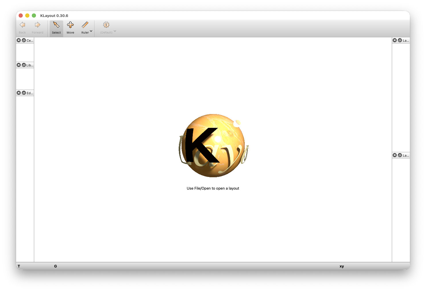Image resolution: width=426 pixels, height=291 pixels.
Task: Switch to the Move tool
Action: tap(70, 28)
